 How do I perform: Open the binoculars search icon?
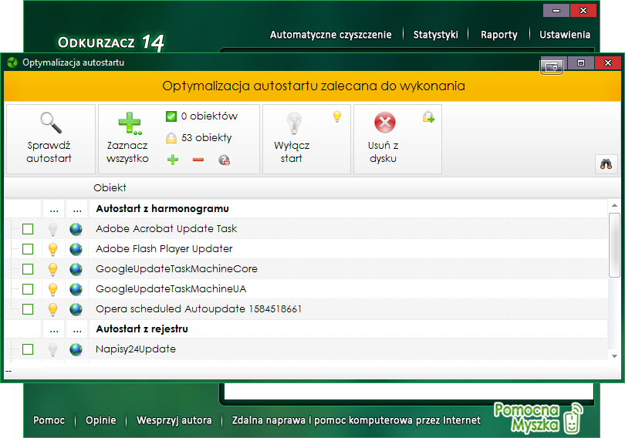coord(606,164)
